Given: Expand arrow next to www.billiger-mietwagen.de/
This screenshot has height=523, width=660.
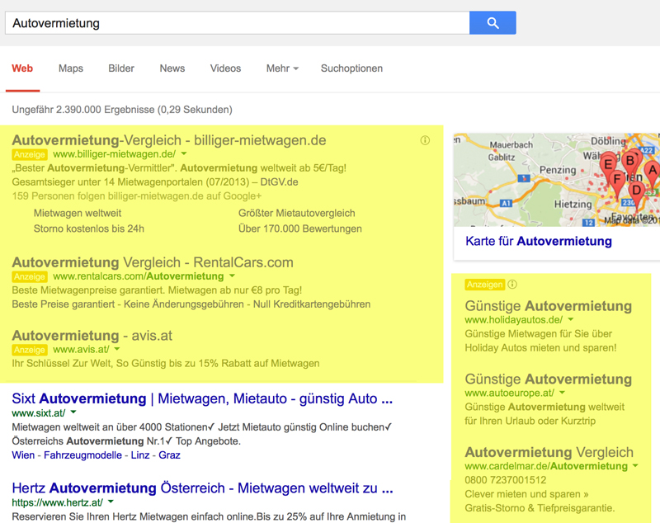Looking at the screenshot, I should [184, 154].
